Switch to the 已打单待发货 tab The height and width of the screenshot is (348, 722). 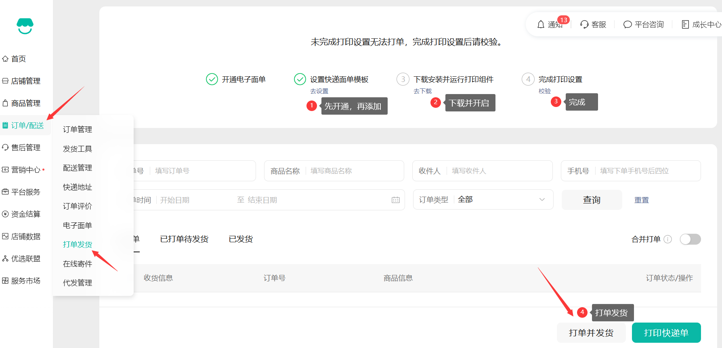click(184, 239)
